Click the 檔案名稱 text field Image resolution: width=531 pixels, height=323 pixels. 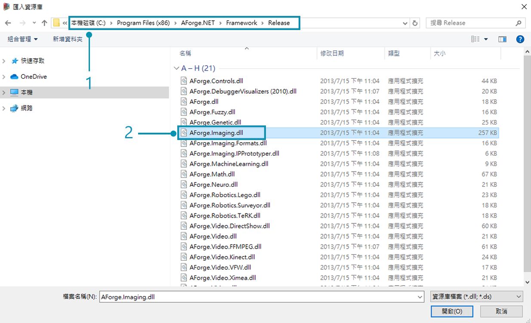click(x=257, y=297)
